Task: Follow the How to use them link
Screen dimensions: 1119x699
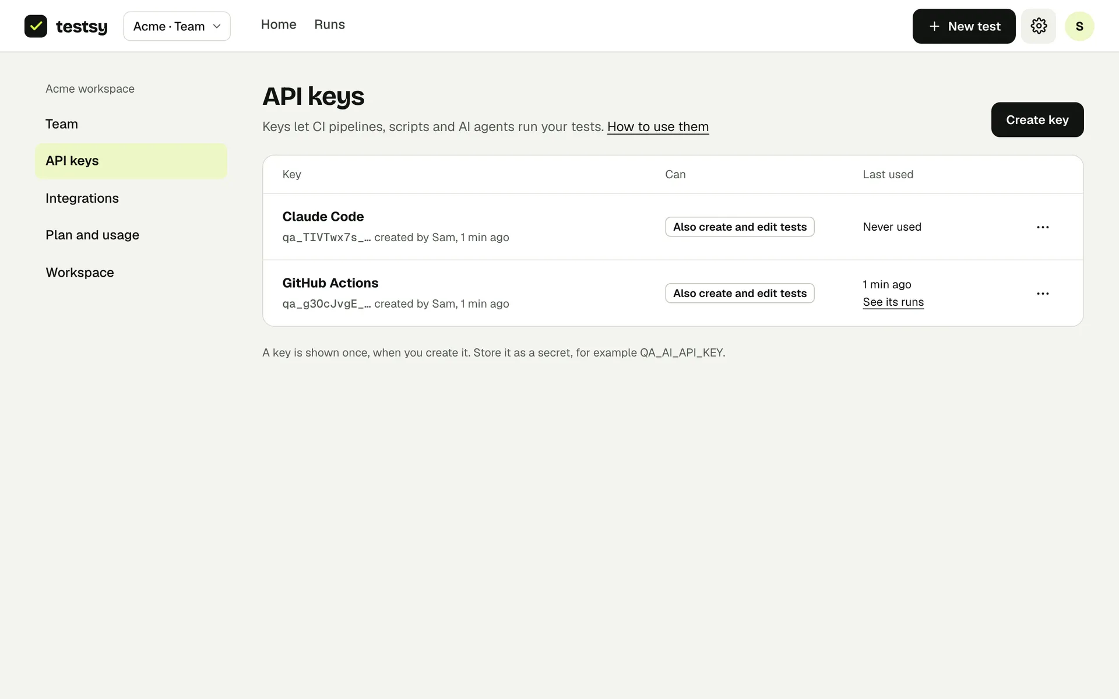Action: tap(658, 127)
